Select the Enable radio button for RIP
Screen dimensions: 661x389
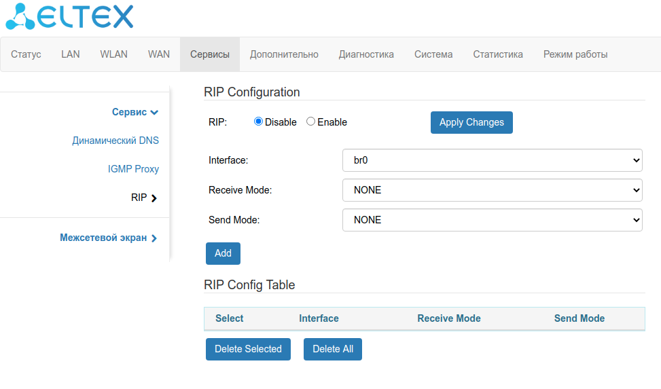click(x=311, y=122)
